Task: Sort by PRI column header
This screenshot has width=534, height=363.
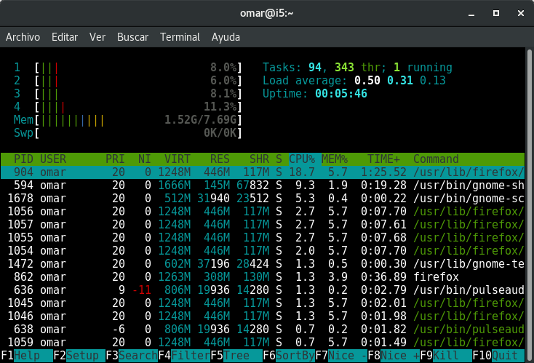Action: 115,159
